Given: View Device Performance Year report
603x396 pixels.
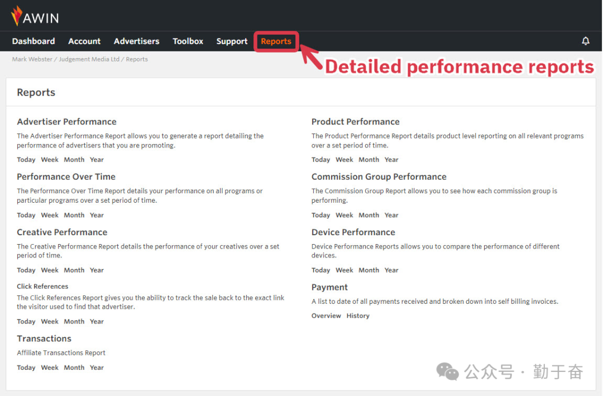Looking at the screenshot, I should tap(391, 270).
